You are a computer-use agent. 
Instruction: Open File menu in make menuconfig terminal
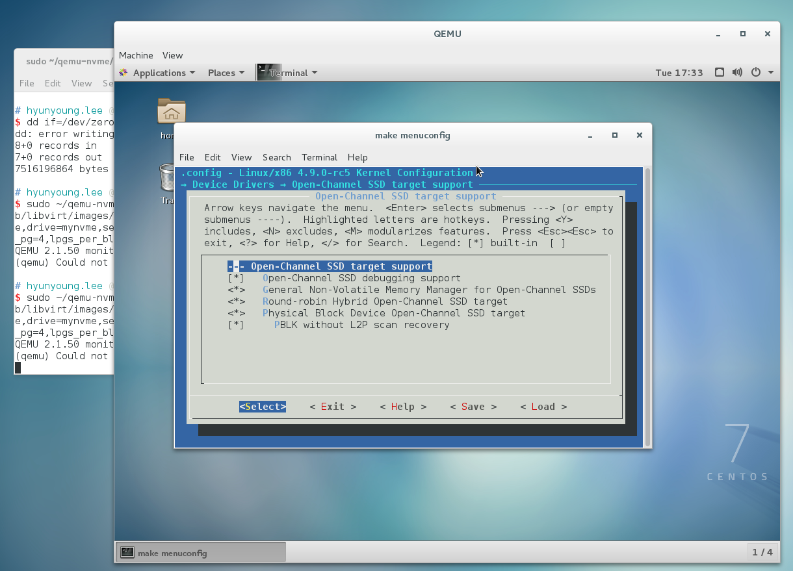(187, 157)
